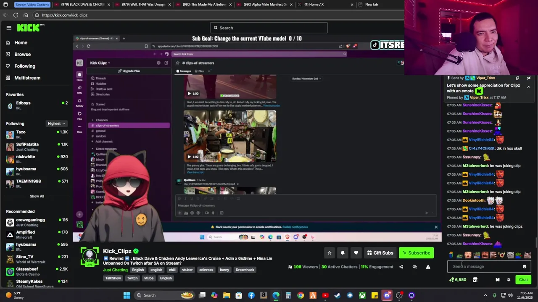
Task: Click the TikTok ITSRE banner icon
Action: pyautogui.click(x=375, y=45)
